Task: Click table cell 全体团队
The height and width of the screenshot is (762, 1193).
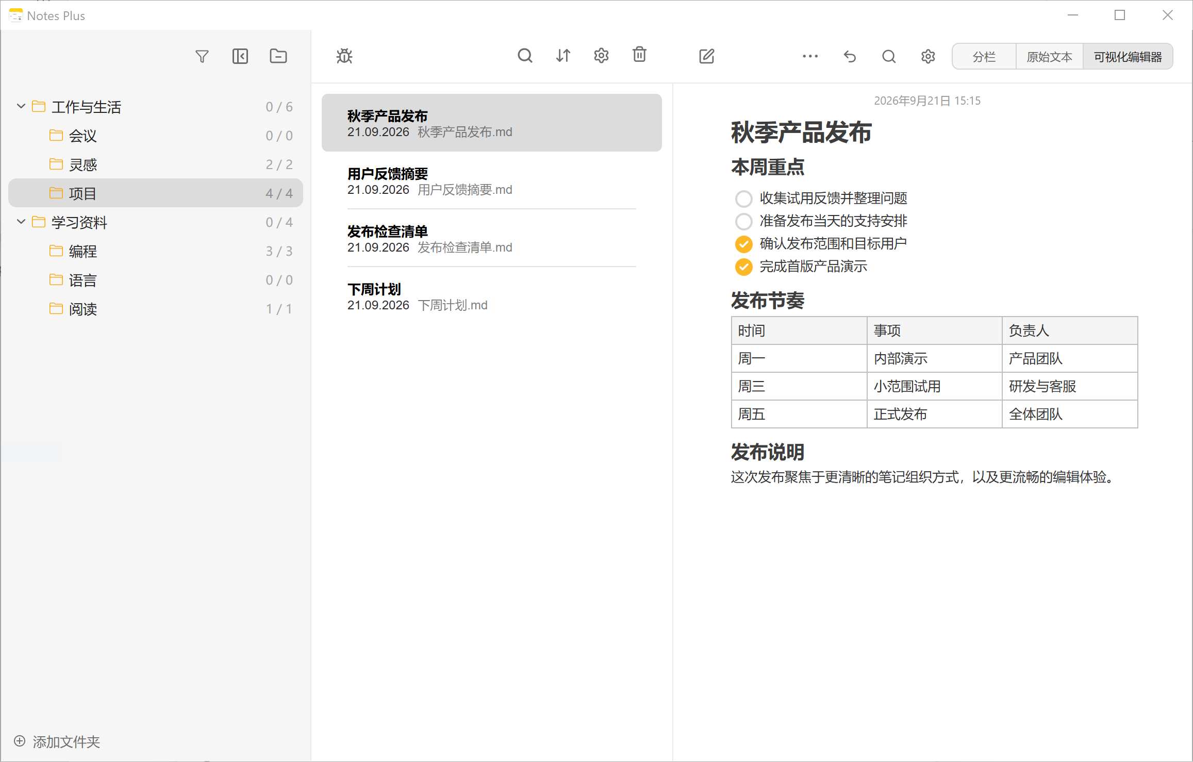Action: click(1070, 414)
